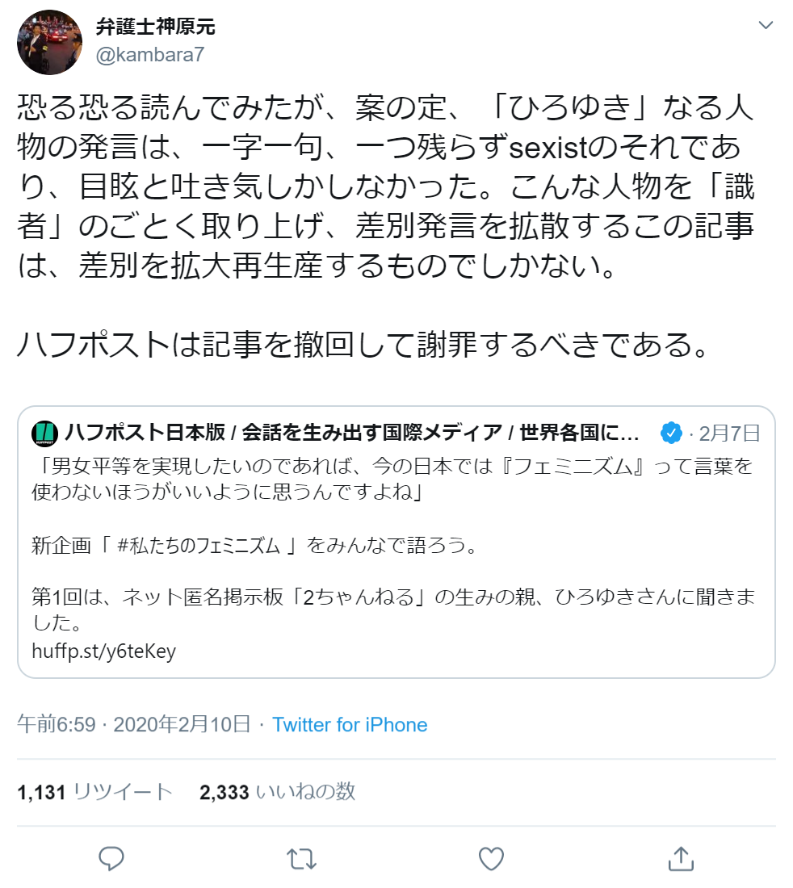Screen dimensions: 793x888
Task: Click the display name 弁護士神原元
Action: tap(155, 26)
